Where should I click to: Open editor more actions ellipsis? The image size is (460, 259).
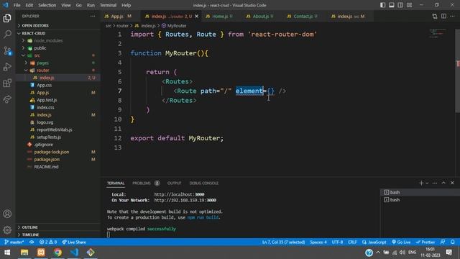[x=452, y=16]
